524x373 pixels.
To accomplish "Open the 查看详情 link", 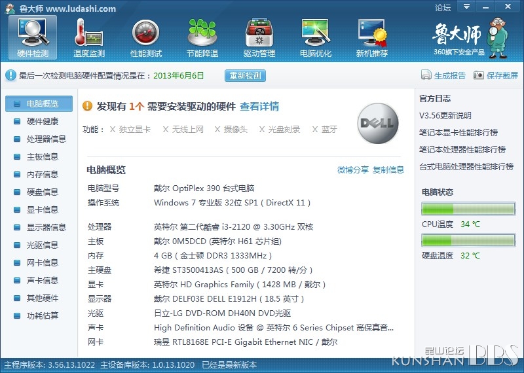I will [x=259, y=107].
